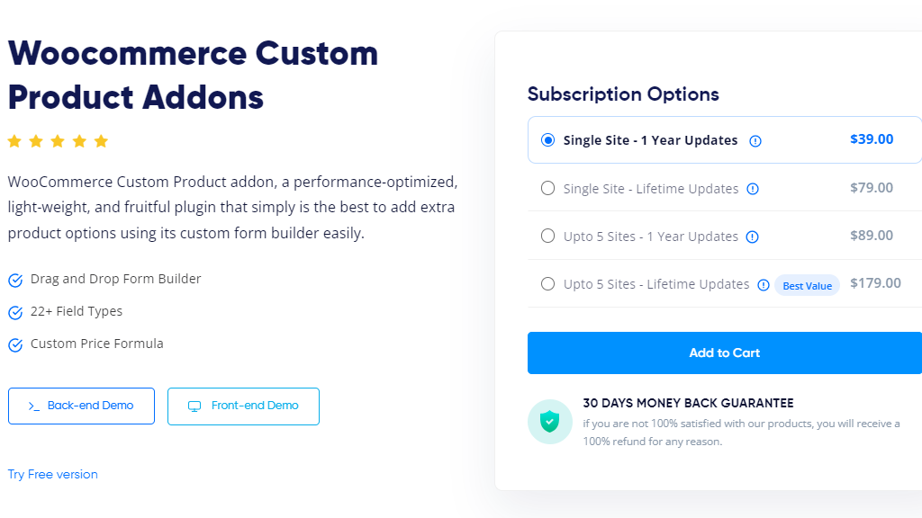922x518 pixels.
Task: Select Upto 5 Sites - 1 Year Updates radio
Action: click(547, 236)
